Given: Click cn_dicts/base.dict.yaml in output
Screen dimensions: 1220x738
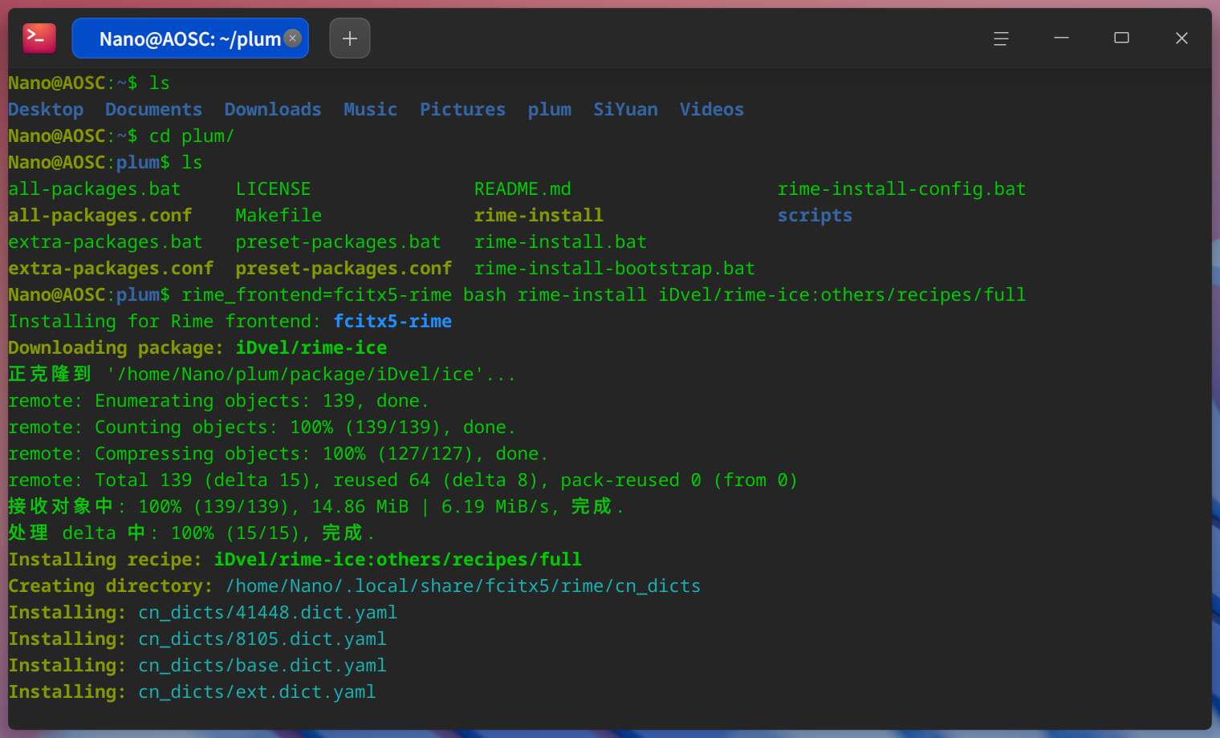Looking at the screenshot, I should (x=262, y=665).
